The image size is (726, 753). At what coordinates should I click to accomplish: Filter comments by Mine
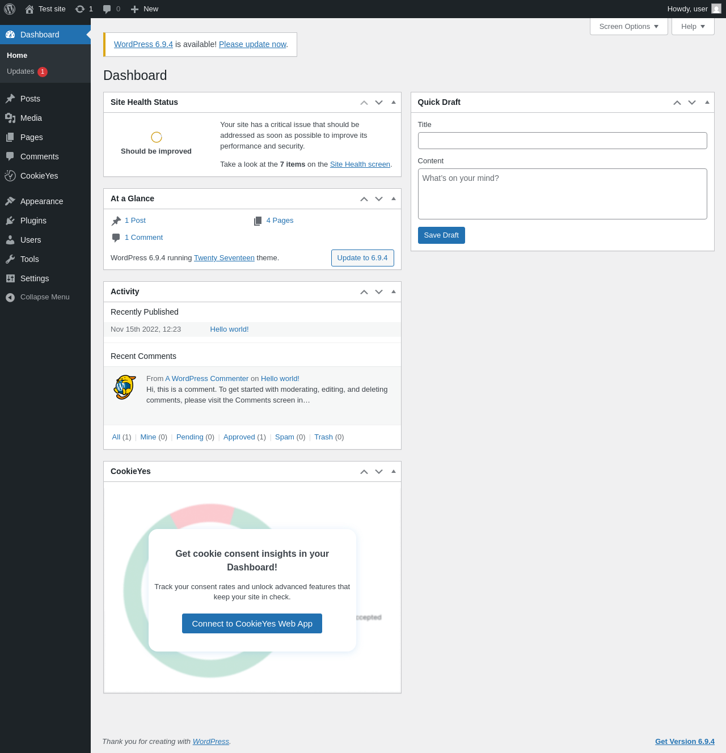148,437
